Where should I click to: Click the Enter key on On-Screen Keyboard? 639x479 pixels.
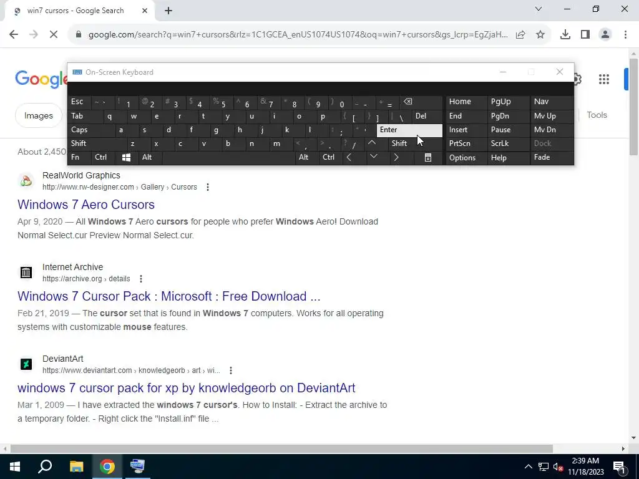pyautogui.click(x=409, y=130)
